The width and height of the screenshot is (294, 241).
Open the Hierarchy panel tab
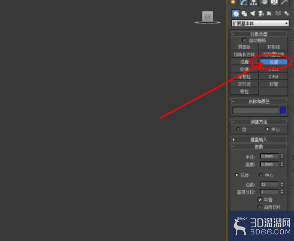(254, 2)
